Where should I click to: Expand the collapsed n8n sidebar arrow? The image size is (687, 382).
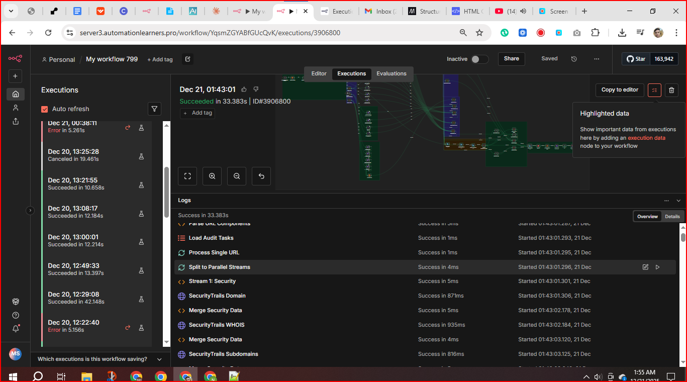tap(30, 210)
